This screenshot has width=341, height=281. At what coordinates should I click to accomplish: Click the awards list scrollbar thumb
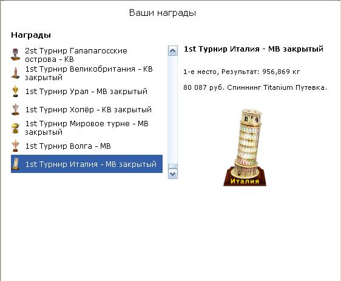(173, 166)
